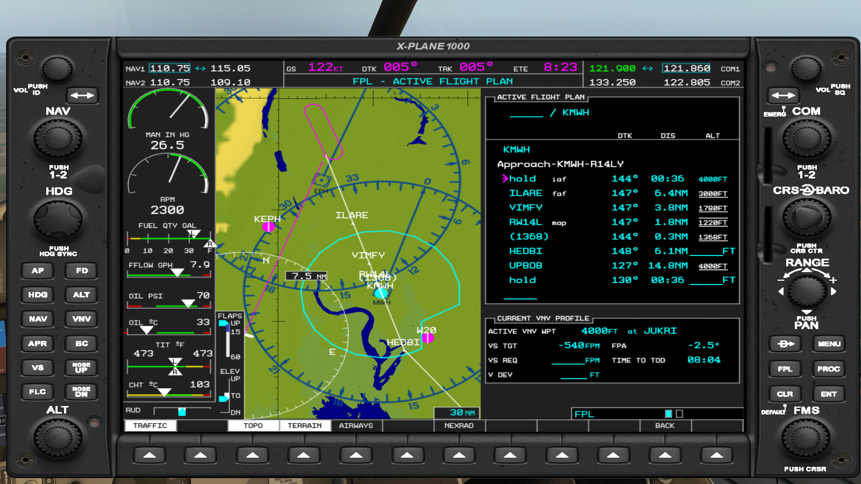Select the TOPO softkey label

click(x=253, y=425)
